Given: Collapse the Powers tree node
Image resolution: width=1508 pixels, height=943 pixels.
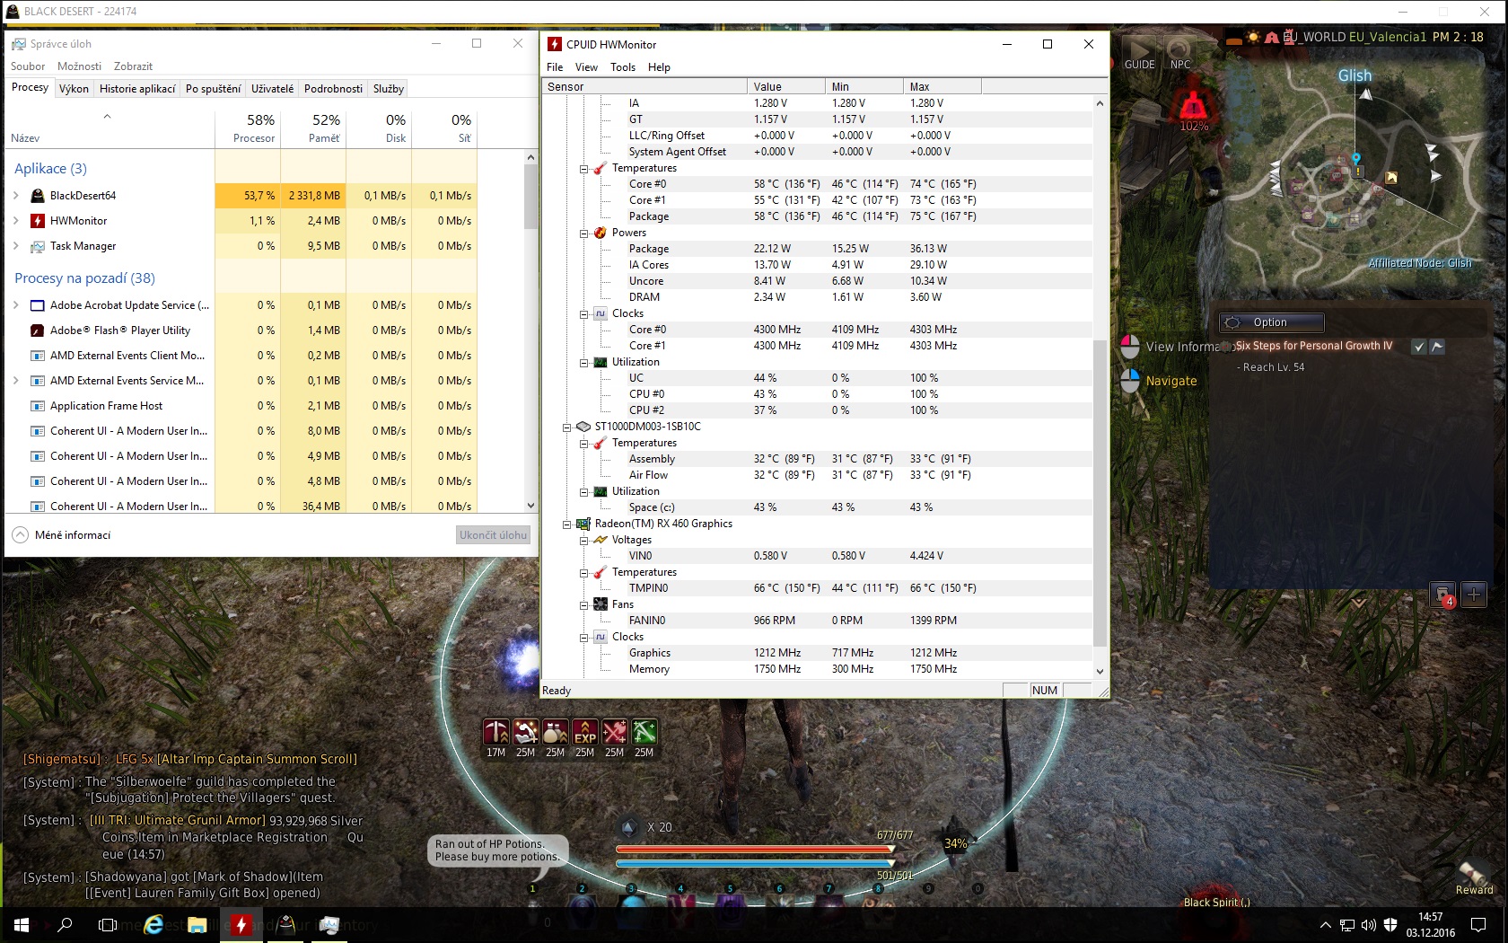Looking at the screenshot, I should coord(583,234).
